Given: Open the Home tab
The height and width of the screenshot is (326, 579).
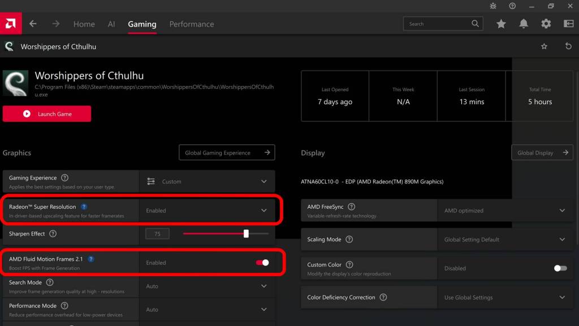Looking at the screenshot, I should (x=84, y=24).
